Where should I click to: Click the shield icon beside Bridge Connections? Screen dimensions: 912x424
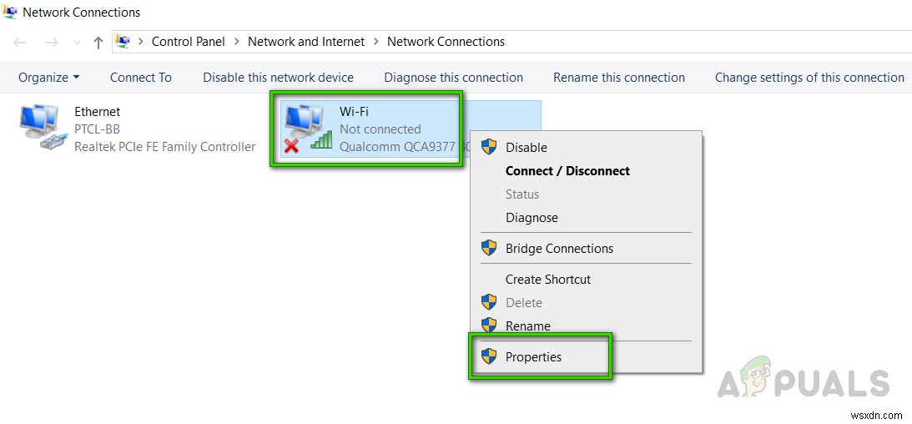[489, 249]
